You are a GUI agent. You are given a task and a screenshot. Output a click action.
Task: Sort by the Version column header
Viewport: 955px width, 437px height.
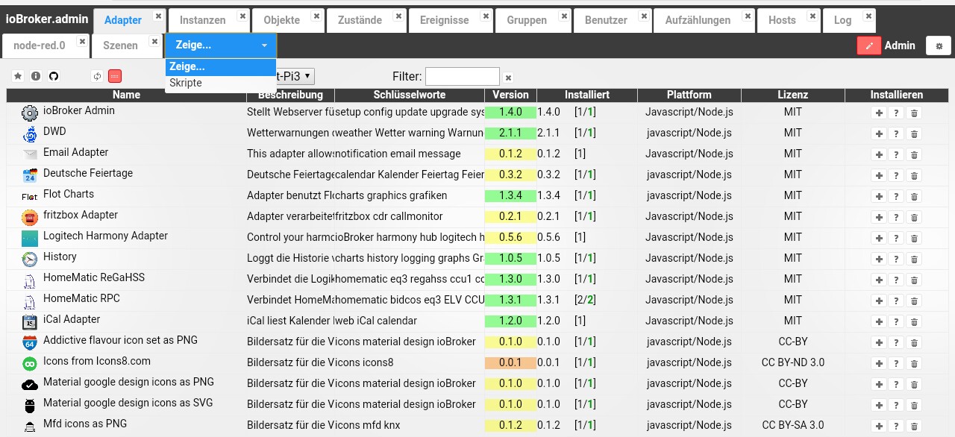511,95
